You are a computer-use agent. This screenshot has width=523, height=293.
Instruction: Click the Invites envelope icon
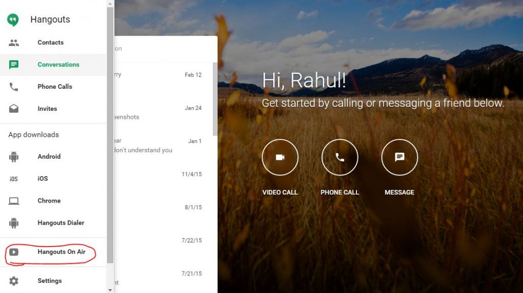click(14, 109)
